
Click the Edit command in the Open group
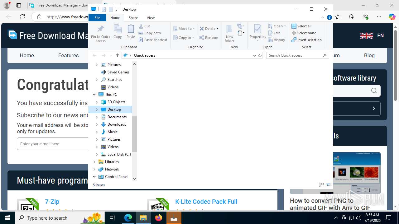click(x=274, y=33)
